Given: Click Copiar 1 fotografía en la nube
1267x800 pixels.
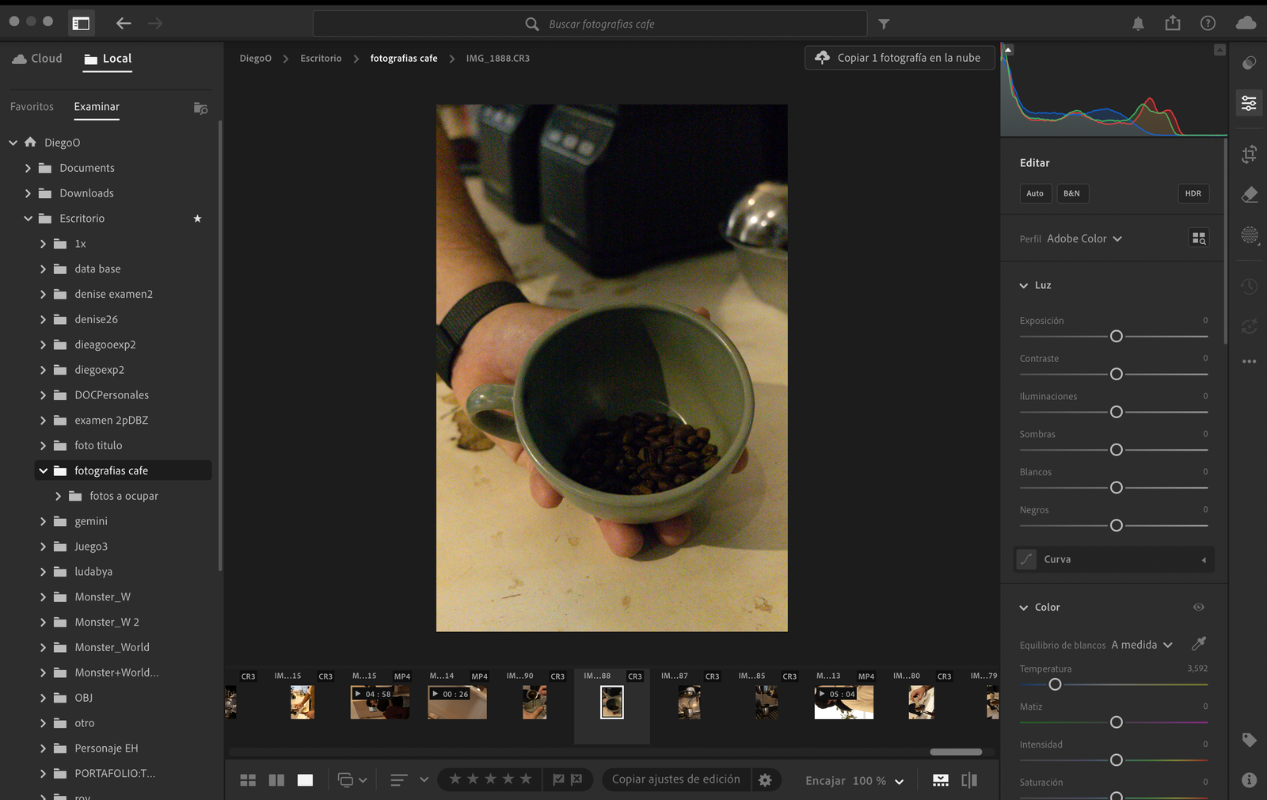Looking at the screenshot, I should tap(900, 58).
